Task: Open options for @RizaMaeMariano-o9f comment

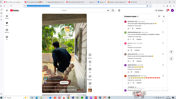Action: [x=163, y=76]
